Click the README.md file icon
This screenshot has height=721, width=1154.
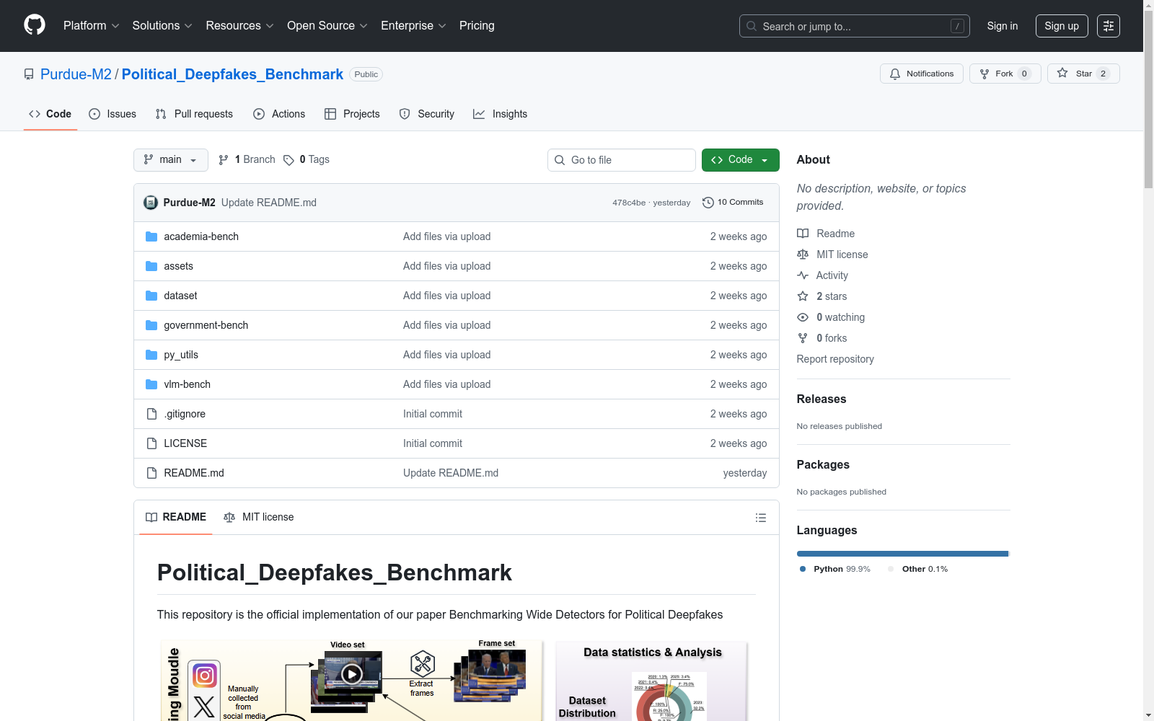pyautogui.click(x=151, y=473)
